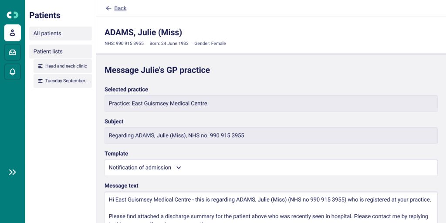Viewport: 446px width, 223px height.
Task: Click the Back link text
Action: point(120,8)
